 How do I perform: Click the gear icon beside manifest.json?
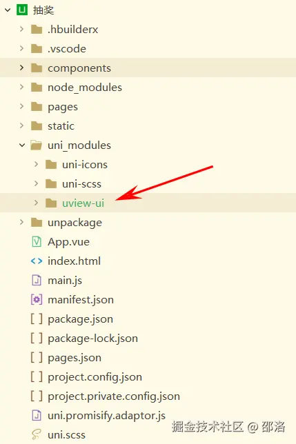pos(37,300)
